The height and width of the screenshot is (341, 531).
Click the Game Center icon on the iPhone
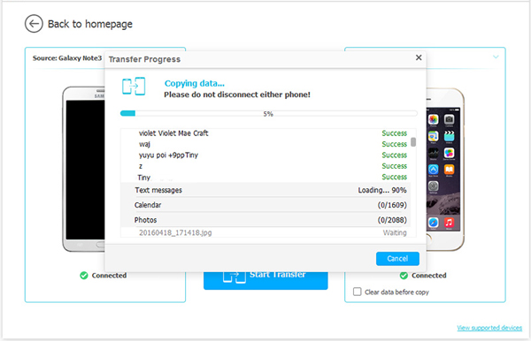coord(449,153)
